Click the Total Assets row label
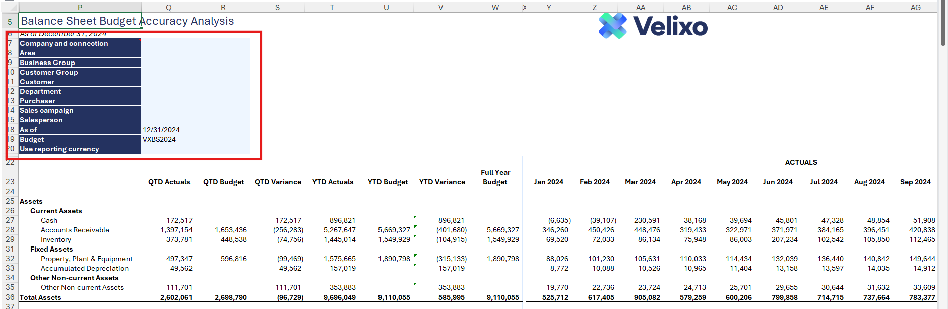Viewport: 948px width, 309px height. [40, 297]
